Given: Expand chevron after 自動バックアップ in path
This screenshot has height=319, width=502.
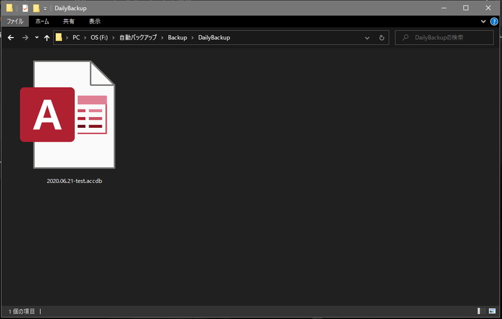Looking at the screenshot, I should tap(163, 38).
